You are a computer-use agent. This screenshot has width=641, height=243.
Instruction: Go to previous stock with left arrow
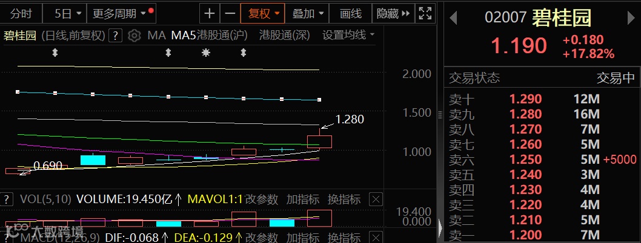(x=453, y=18)
